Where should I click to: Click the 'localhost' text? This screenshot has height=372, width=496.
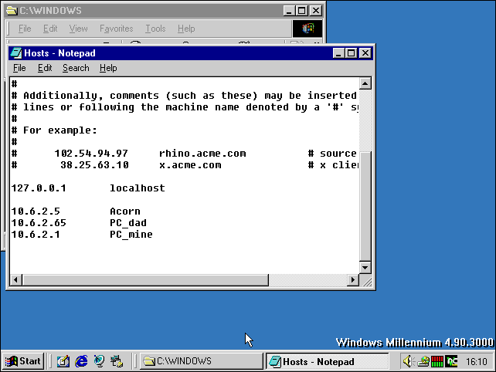coord(138,188)
